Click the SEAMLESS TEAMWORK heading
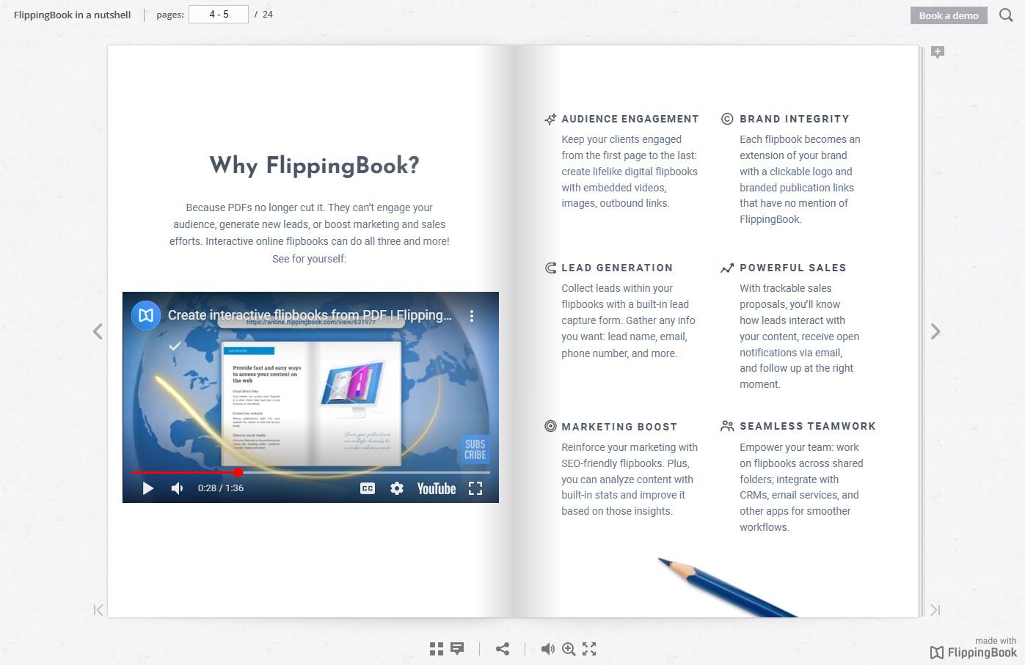The width and height of the screenshot is (1025, 665). 808,426
